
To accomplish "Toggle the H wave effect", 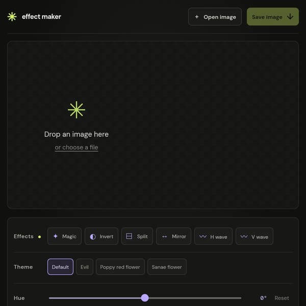I will pyautogui.click(x=213, y=236).
